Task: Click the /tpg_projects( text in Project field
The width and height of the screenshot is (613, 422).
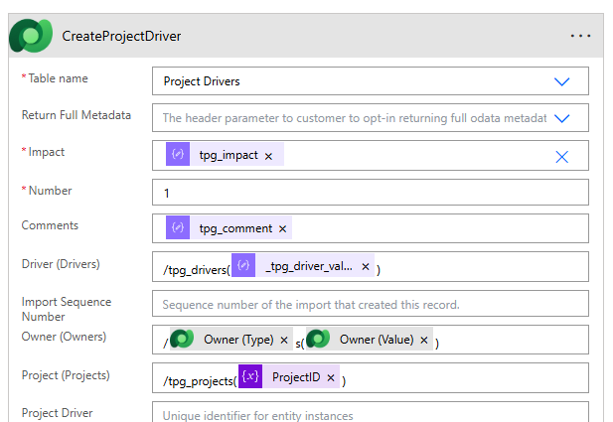Action: 200,381
